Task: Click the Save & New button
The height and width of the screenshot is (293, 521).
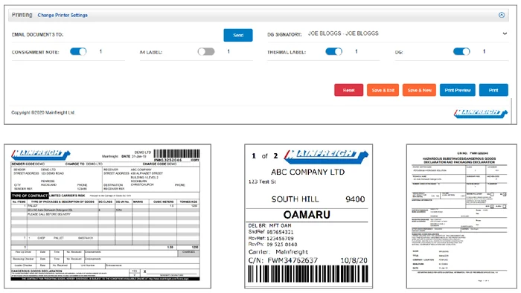Action: point(419,90)
